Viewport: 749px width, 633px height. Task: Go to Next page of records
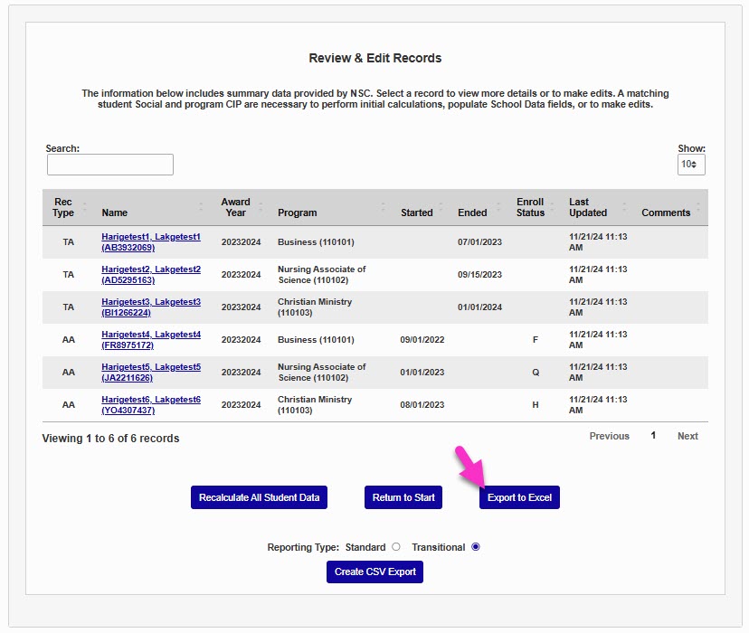click(x=687, y=436)
